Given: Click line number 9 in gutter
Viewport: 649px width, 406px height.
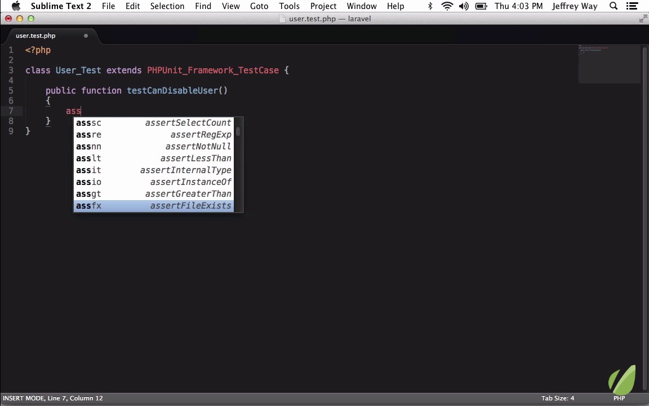Looking at the screenshot, I should 11,131.
